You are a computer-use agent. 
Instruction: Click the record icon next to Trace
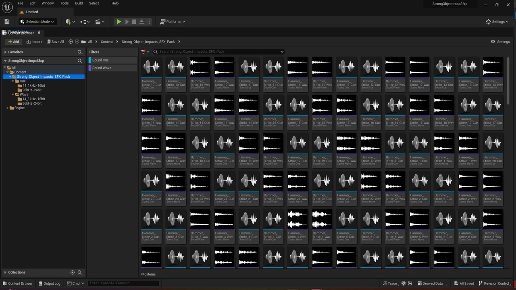pos(404,283)
